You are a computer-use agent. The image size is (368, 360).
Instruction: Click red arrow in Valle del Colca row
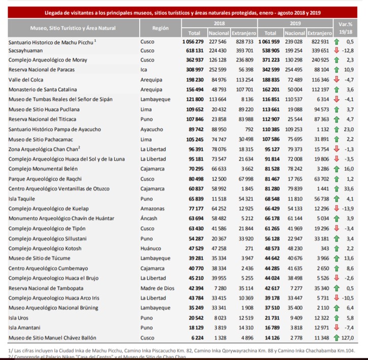point(337,79)
